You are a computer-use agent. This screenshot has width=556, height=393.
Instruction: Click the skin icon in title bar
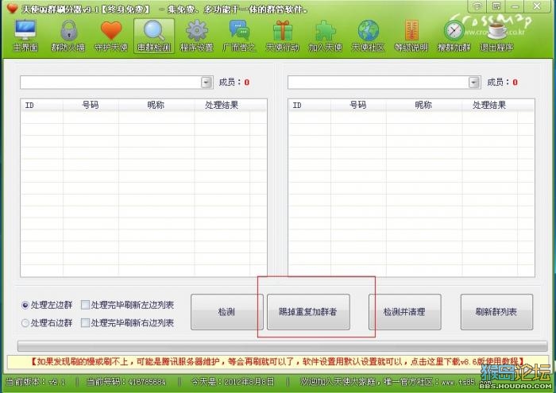(477, 6)
